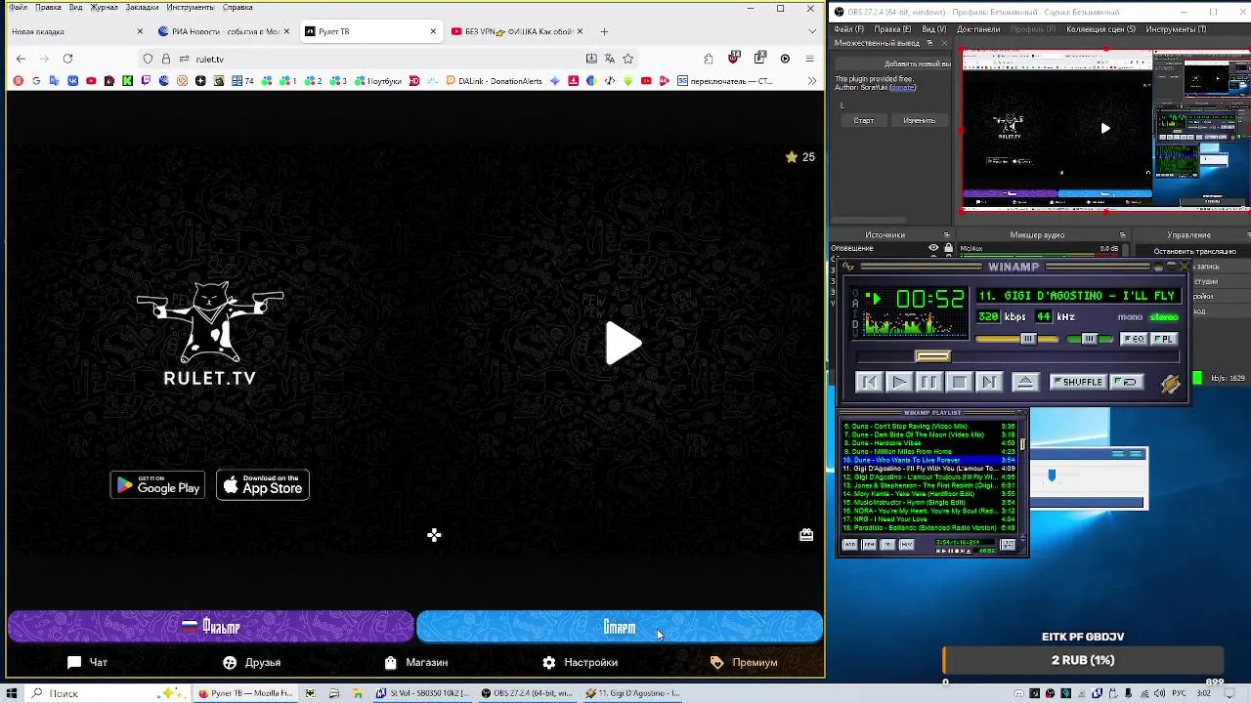Open the переключатель bookmark
The height and width of the screenshot is (703, 1251).
tap(724, 81)
